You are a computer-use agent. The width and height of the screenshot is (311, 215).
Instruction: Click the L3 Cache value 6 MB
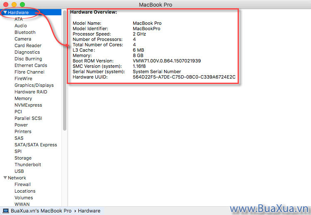pos(138,50)
